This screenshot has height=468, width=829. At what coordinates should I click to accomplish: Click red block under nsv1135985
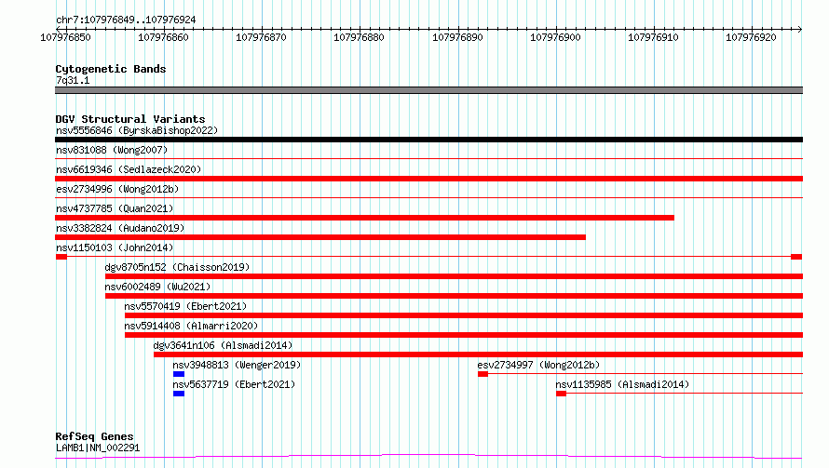tap(561, 394)
